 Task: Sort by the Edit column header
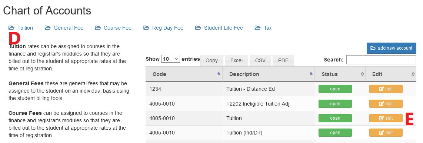(391, 74)
